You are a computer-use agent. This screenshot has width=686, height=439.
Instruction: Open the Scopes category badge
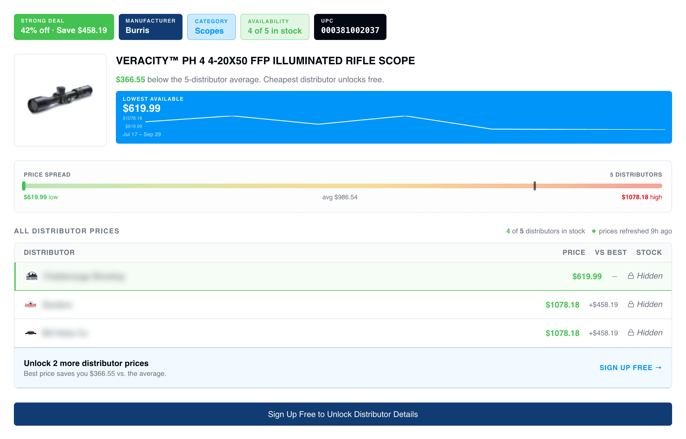(x=211, y=27)
